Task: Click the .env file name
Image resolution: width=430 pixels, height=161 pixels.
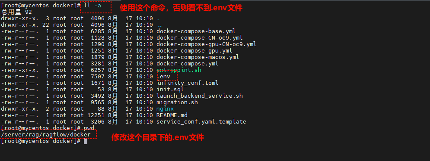Action: point(163,77)
